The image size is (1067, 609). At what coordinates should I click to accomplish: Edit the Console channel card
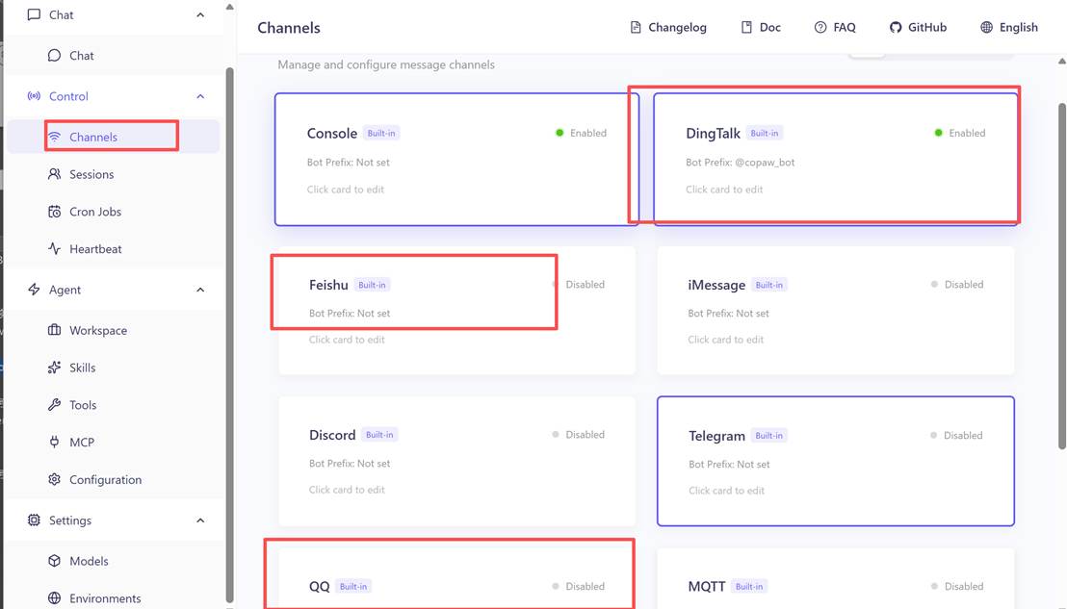pos(456,159)
